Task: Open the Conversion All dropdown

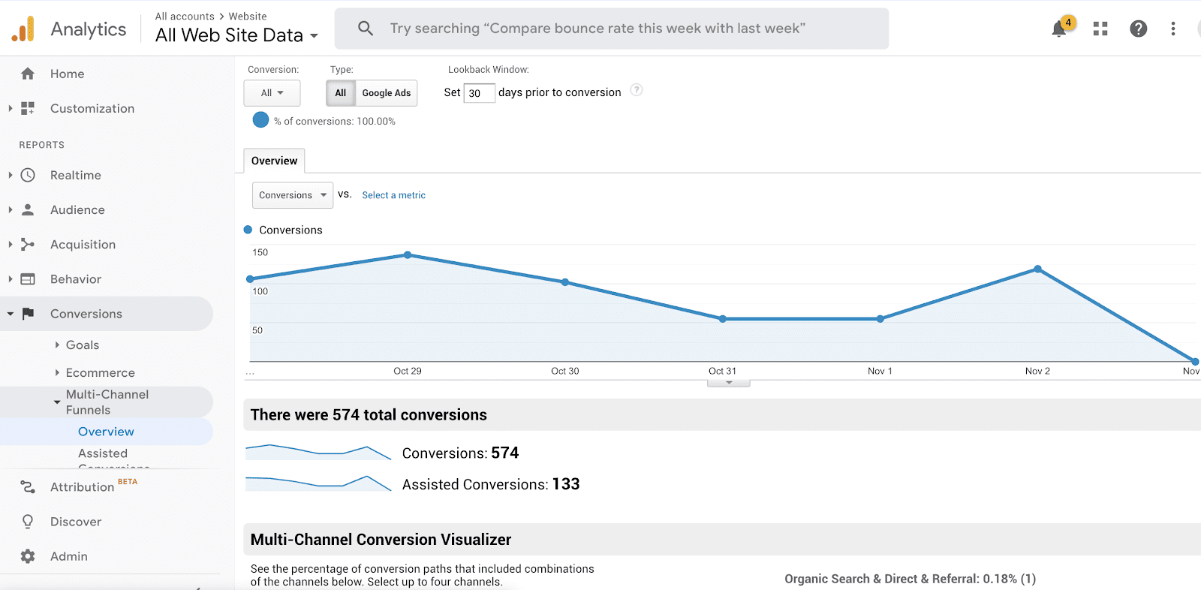Action: pos(272,93)
